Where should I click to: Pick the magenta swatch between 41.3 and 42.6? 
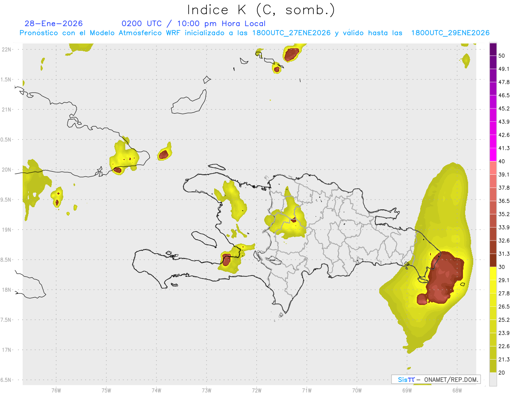493,141
